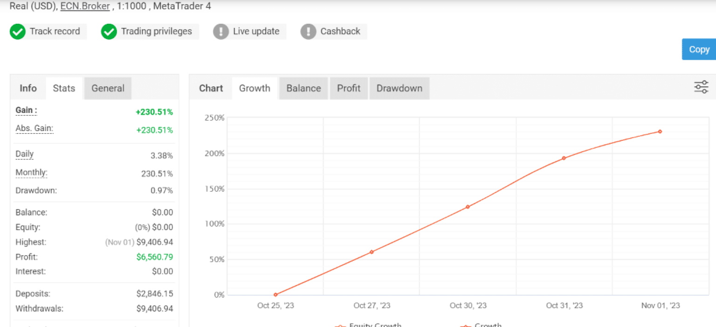Image resolution: width=716 pixels, height=327 pixels.
Task: Open the General tab
Action: click(x=108, y=88)
